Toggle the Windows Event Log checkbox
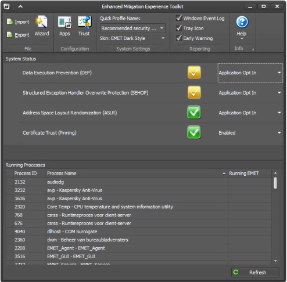 coord(179,18)
